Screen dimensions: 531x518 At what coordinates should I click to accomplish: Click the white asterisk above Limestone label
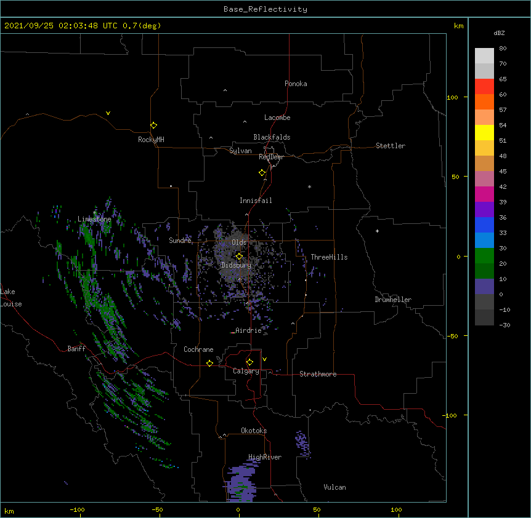tap(95, 213)
